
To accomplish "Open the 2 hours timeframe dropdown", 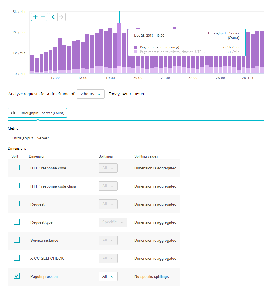I will pyautogui.click(x=90, y=94).
